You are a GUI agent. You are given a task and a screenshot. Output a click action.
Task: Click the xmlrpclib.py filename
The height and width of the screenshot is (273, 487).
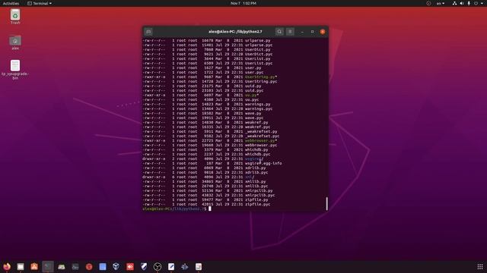click(259, 190)
